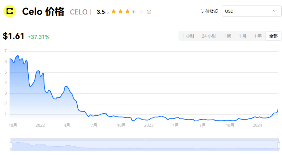Click the left handle of range slider
Screen dimensions: 282x155
11,145
